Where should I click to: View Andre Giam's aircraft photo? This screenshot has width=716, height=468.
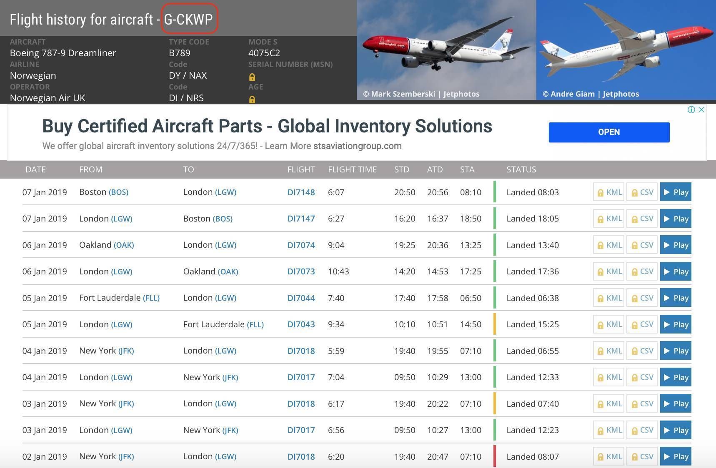point(626,50)
